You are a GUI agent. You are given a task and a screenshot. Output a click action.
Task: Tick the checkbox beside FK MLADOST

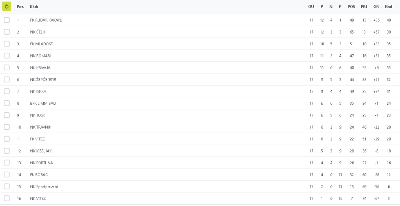point(7,44)
